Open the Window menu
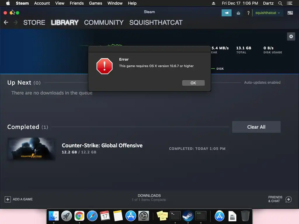Image resolution: width=299 pixels, height=224 pixels. click(115, 3)
